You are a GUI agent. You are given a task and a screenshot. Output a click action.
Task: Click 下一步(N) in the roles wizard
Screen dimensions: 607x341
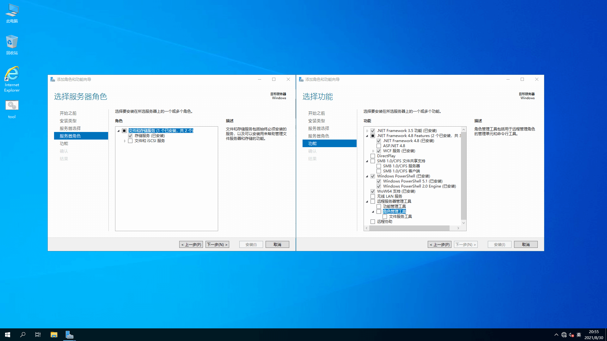click(217, 244)
